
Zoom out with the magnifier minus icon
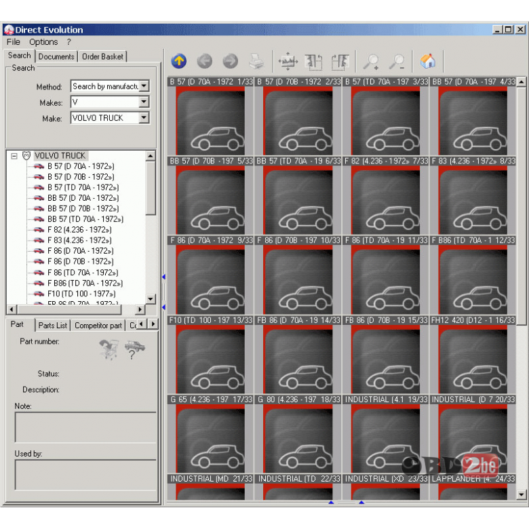click(397, 62)
